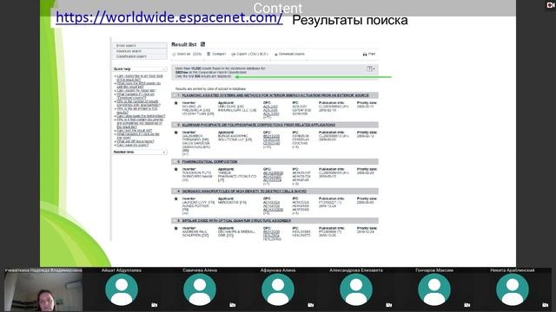
Task: Click Export (CSV | XLS)
Action: tap(249, 54)
